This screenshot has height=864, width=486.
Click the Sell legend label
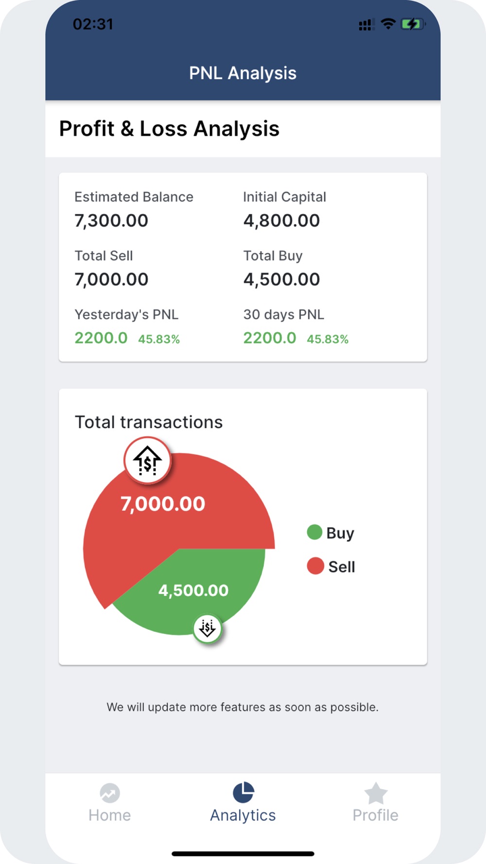click(342, 567)
